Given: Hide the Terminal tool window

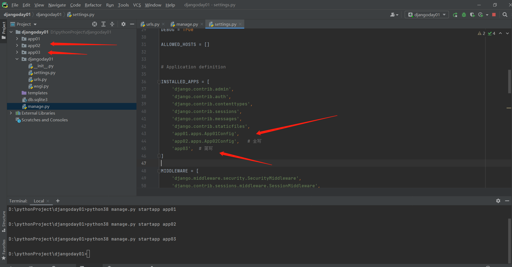Looking at the screenshot, I should pos(507,201).
